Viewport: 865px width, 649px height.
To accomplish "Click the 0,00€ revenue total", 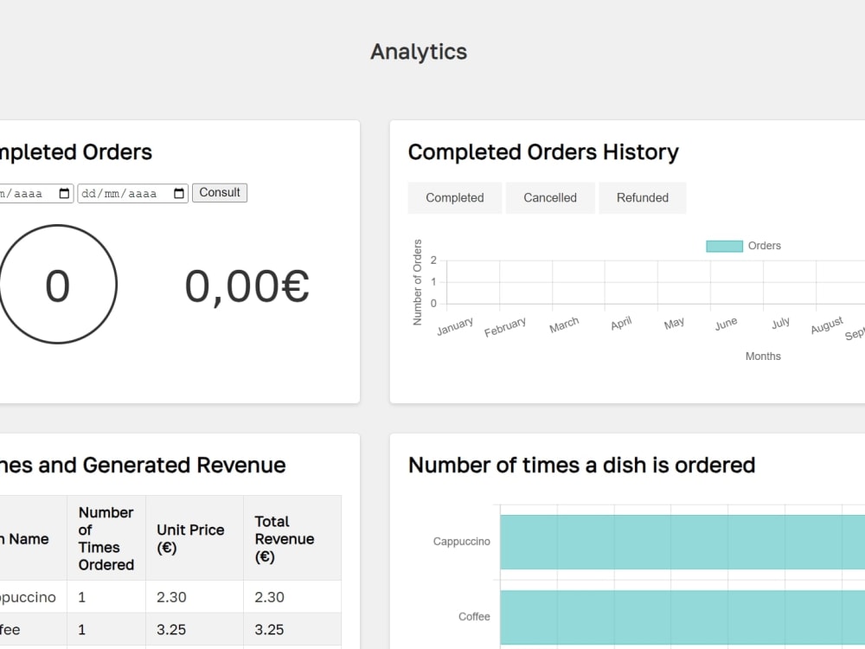I will point(247,286).
